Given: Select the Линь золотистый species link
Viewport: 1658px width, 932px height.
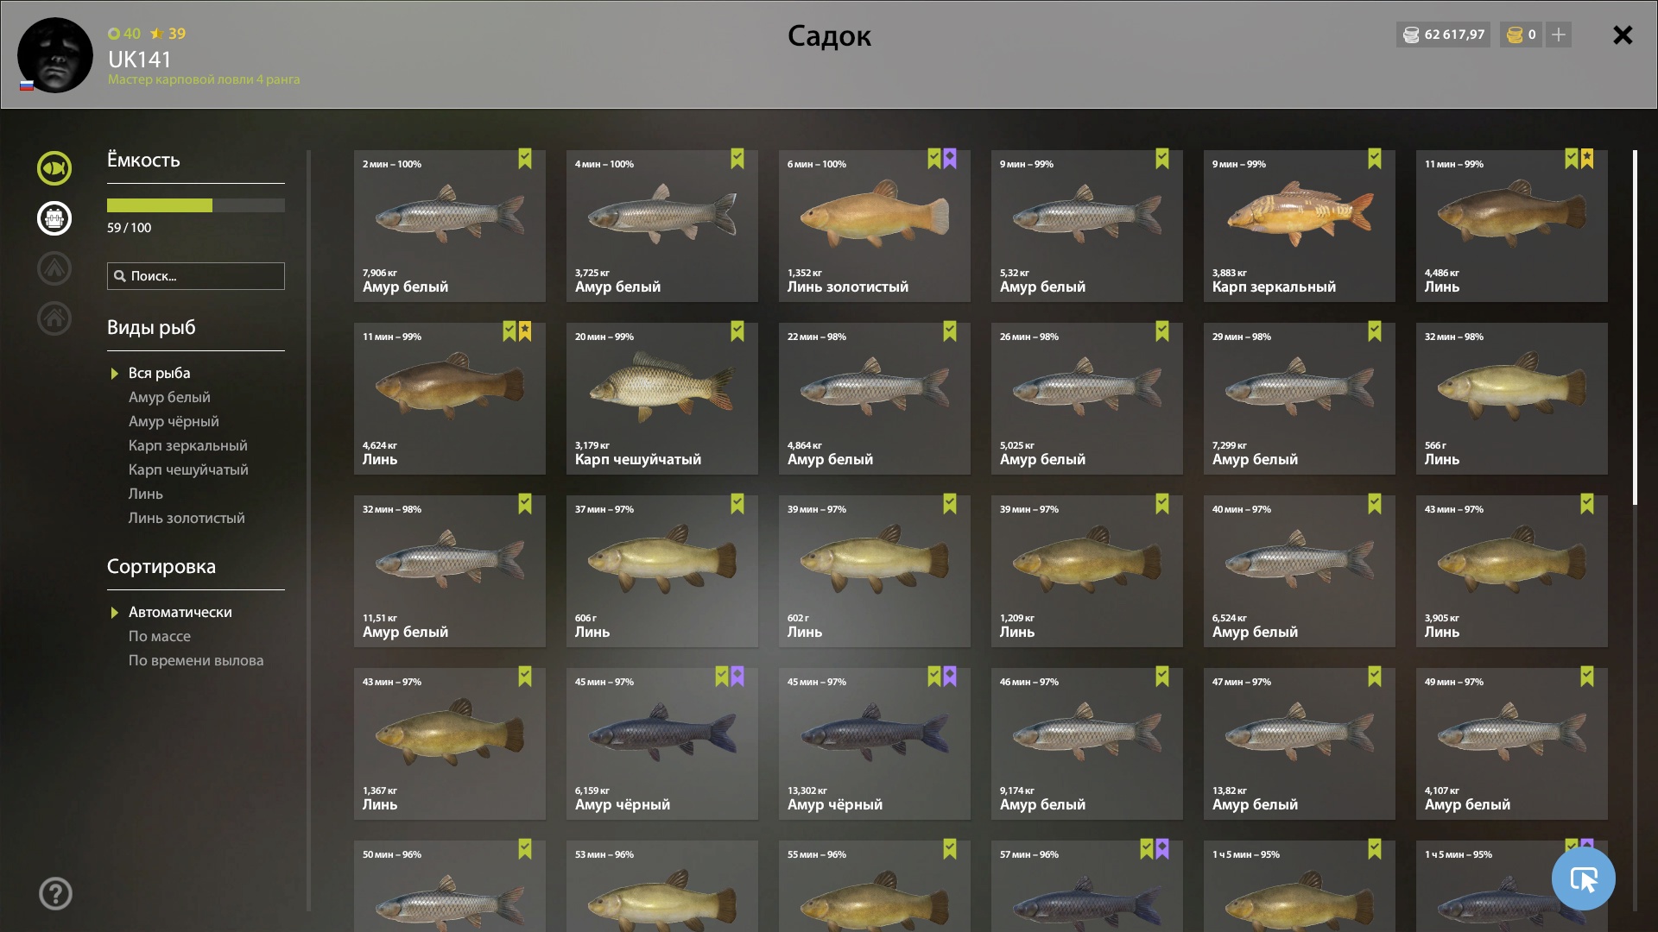Looking at the screenshot, I should (x=187, y=518).
